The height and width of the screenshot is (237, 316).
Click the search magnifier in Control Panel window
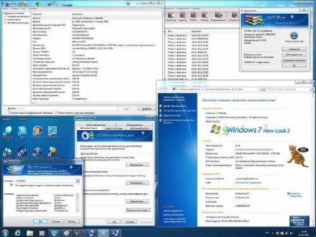click(x=312, y=89)
